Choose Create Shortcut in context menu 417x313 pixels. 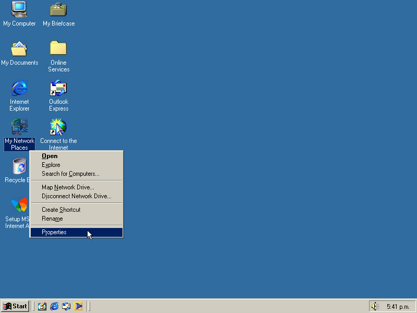pyautogui.click(x=76, y=210)
